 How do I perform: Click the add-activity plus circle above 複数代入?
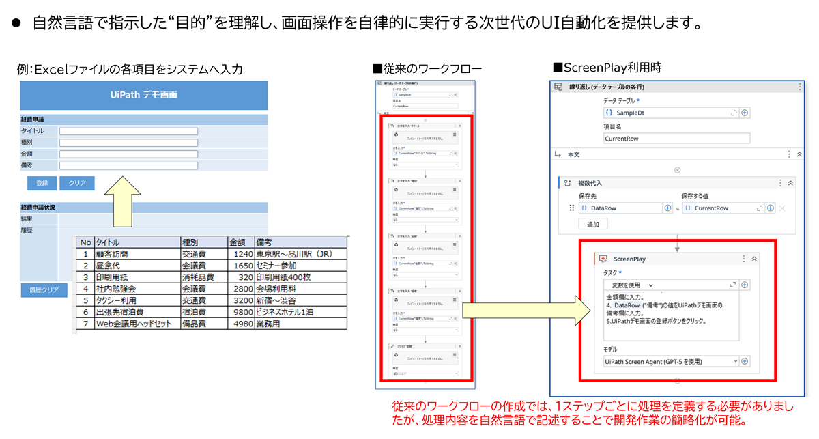(x=677, y=169)
